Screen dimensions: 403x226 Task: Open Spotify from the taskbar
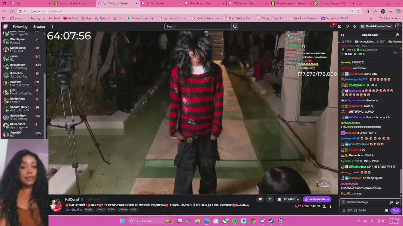pos(235,221)
